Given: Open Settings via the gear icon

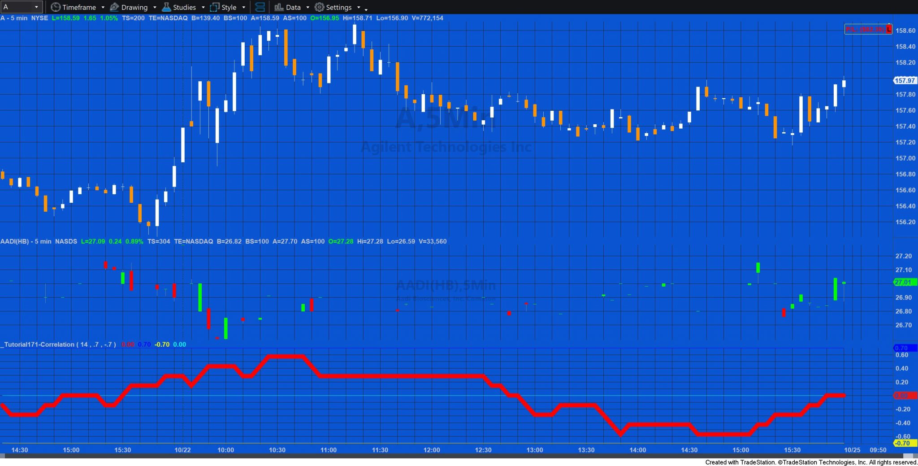Looking at the screenshot, I should [319, 7].
